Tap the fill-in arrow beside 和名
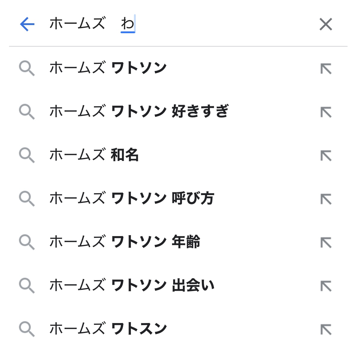Viewport: 353px width, 349px height. tap(326, 156)
